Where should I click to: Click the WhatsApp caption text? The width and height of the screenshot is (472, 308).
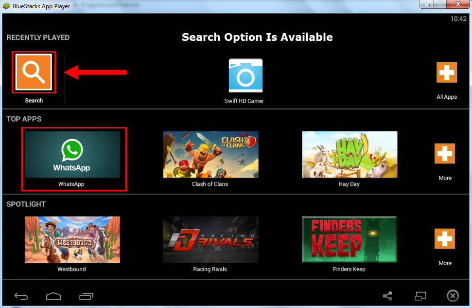[71, 184]
